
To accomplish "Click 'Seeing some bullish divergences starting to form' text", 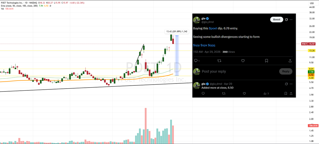I will [x=226, y=37].
